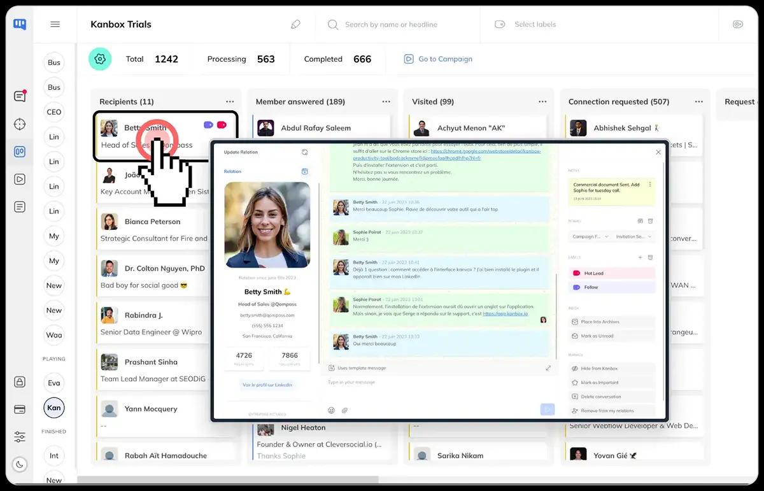Click Delete conversation button
Viewport: 764px width, 491px height.
[611, 397]
